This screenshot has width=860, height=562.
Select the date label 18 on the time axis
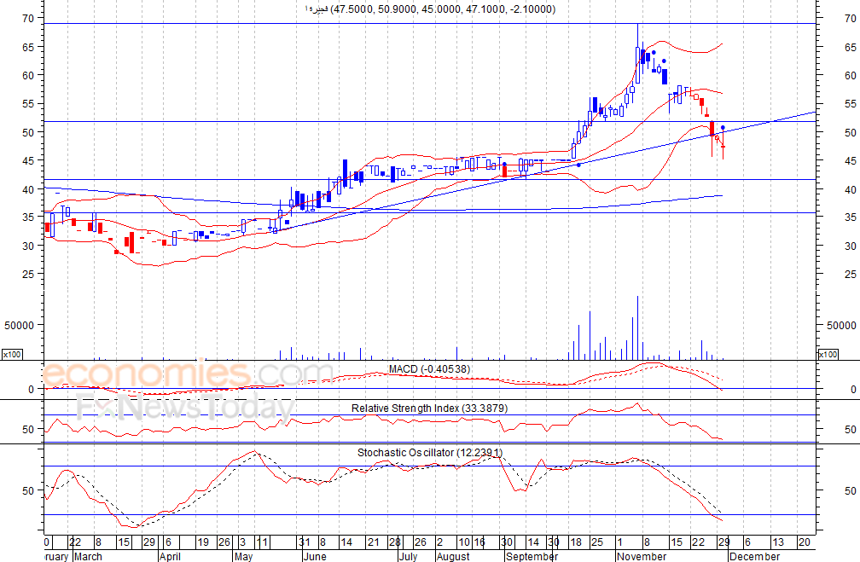575,542
